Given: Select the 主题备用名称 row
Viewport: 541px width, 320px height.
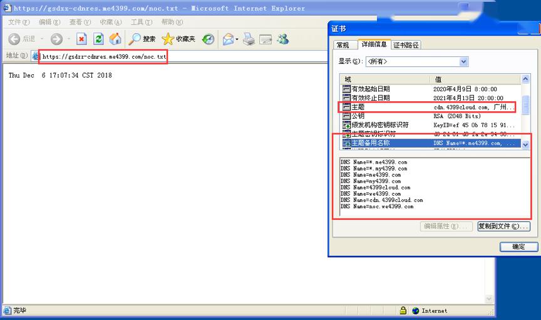Looking at the screenshot, I should point(431,143).
